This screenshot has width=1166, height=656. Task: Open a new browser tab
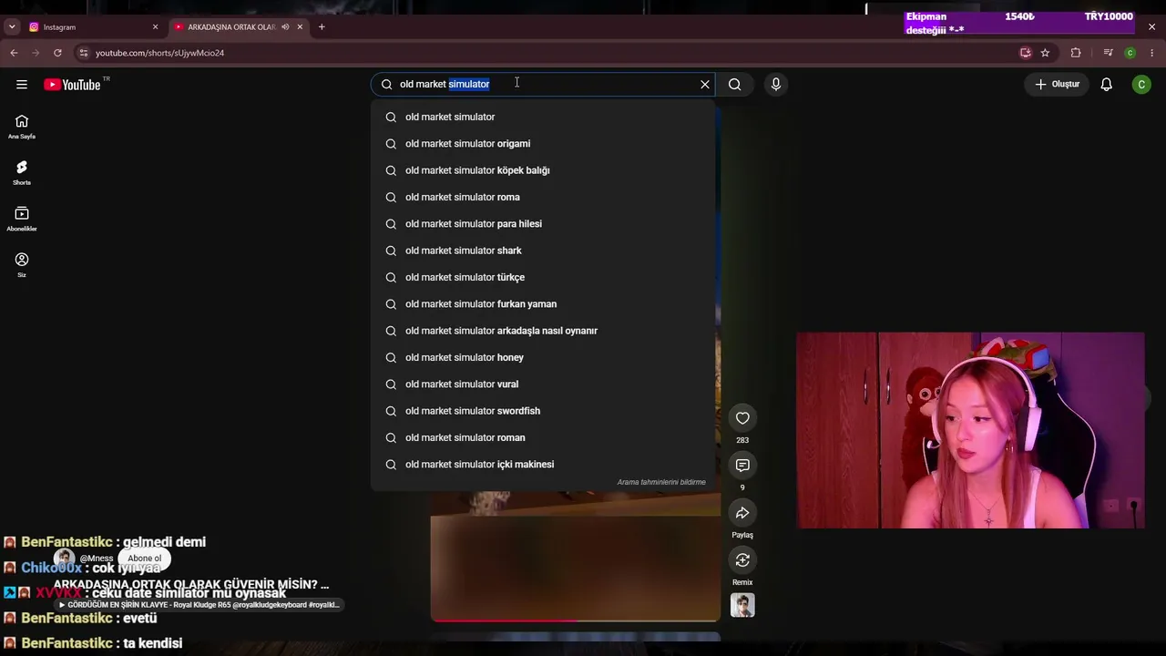[x=322, y=27]
